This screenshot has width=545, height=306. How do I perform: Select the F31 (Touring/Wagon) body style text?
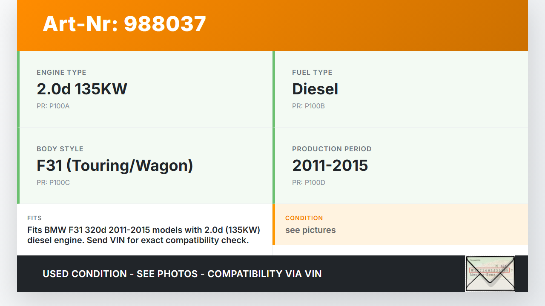[115, 165]
